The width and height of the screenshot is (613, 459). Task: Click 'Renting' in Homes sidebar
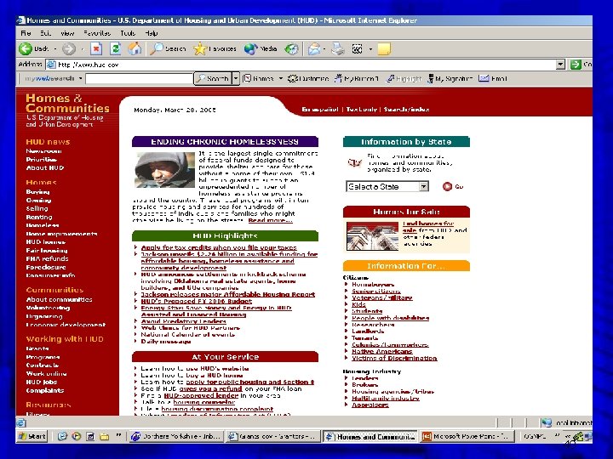click(x=39, y=217)
